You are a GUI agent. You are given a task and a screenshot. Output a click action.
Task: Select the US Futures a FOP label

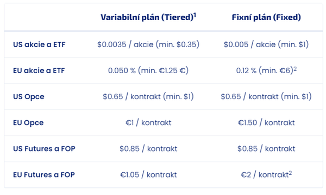click(x=44, y=149)
